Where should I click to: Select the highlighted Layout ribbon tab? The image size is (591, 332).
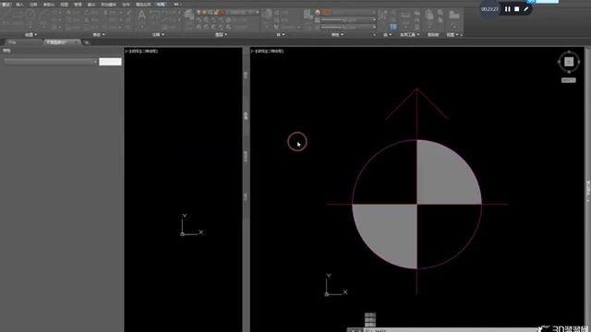click(161, 5)
